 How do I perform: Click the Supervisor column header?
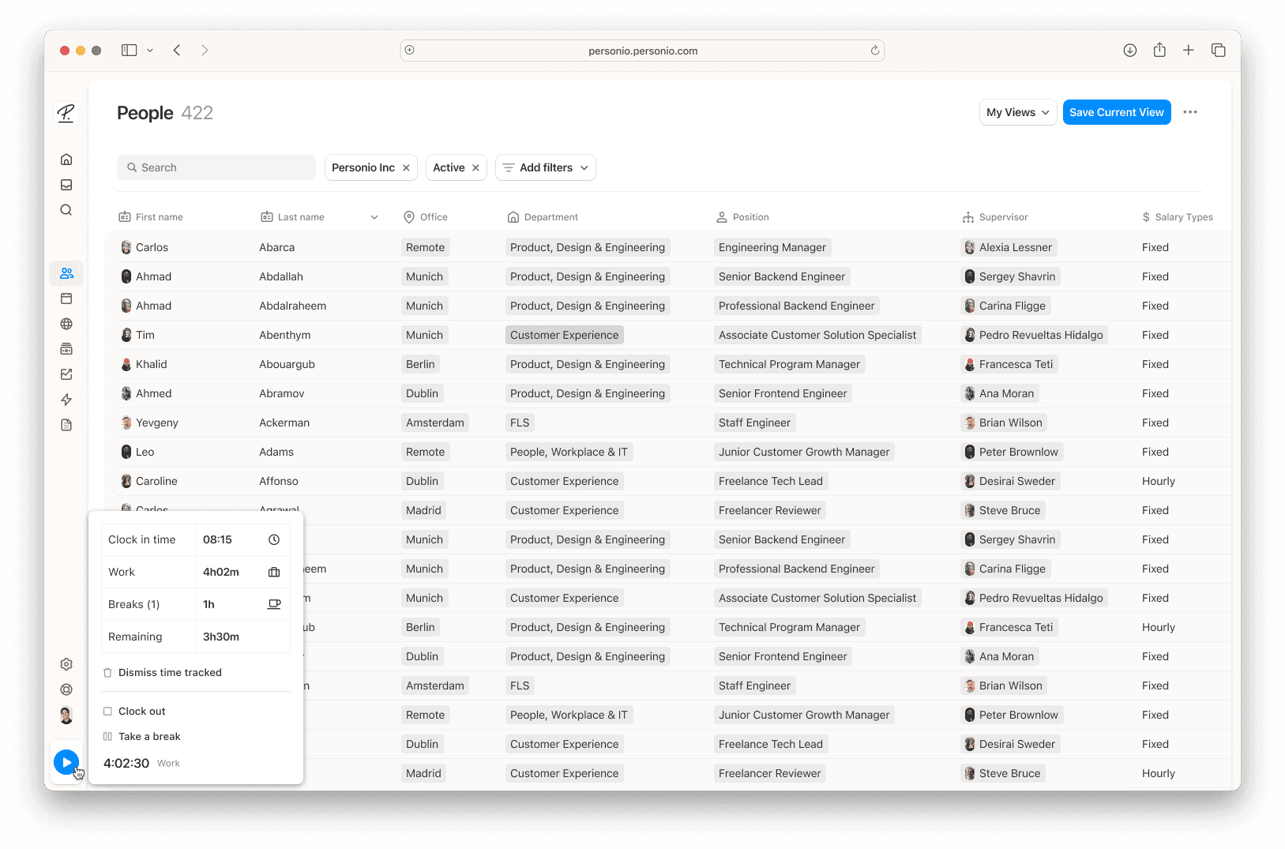995,217
